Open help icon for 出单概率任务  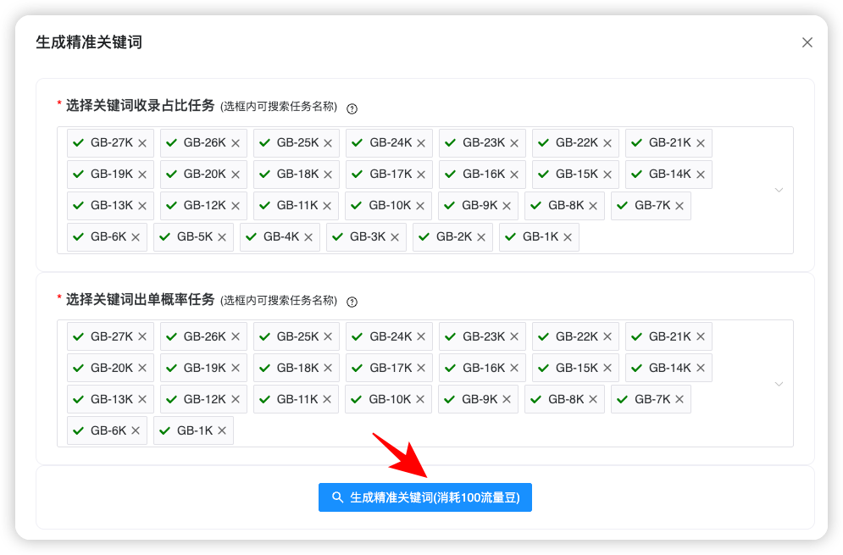(x=352, y=302)
